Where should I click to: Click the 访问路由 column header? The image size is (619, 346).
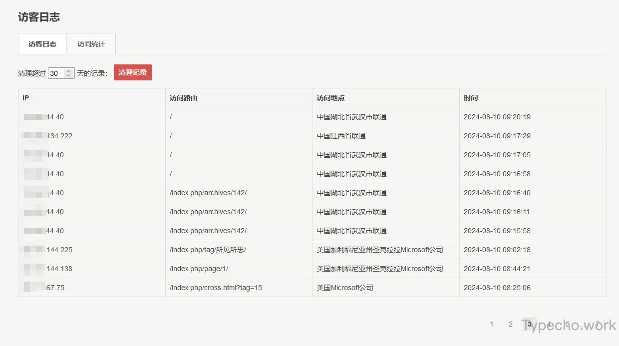click(184, 98)
